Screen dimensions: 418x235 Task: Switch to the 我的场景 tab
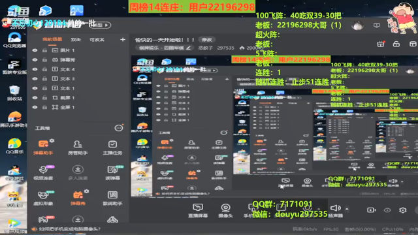[x=52, y=39]
